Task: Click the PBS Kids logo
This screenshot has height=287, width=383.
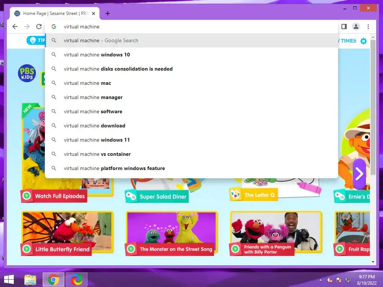Action: [x=27, y=73]
